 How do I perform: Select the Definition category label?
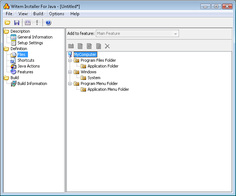click(x=19, y=49)
